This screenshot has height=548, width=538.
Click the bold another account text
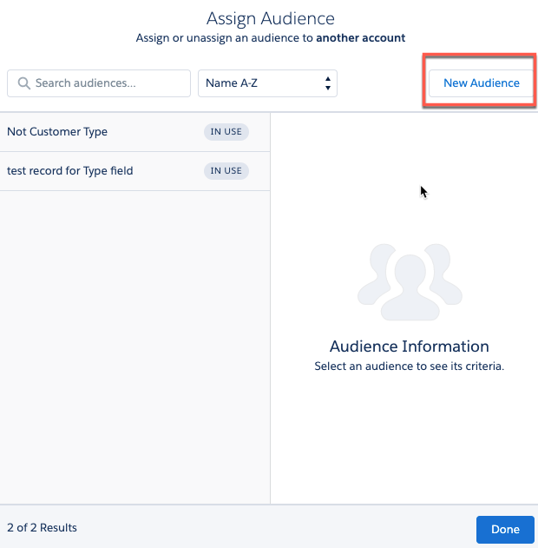coord(360,38)
